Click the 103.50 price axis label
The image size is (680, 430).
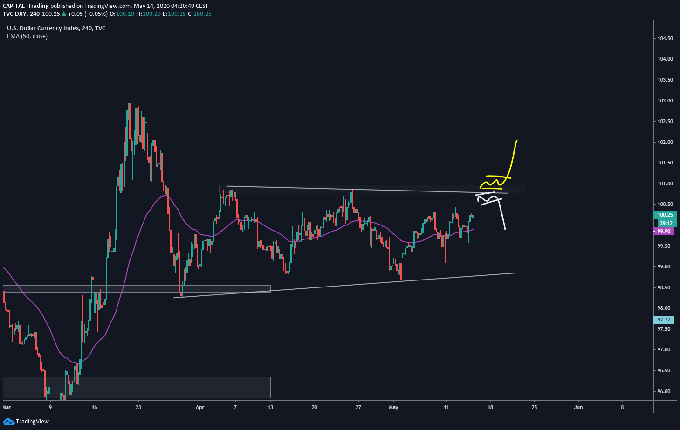click(665, 80)
